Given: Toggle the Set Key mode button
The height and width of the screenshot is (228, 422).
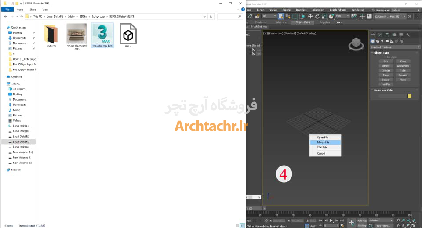Looking at the screenshot, I should [x=362, y=226].
